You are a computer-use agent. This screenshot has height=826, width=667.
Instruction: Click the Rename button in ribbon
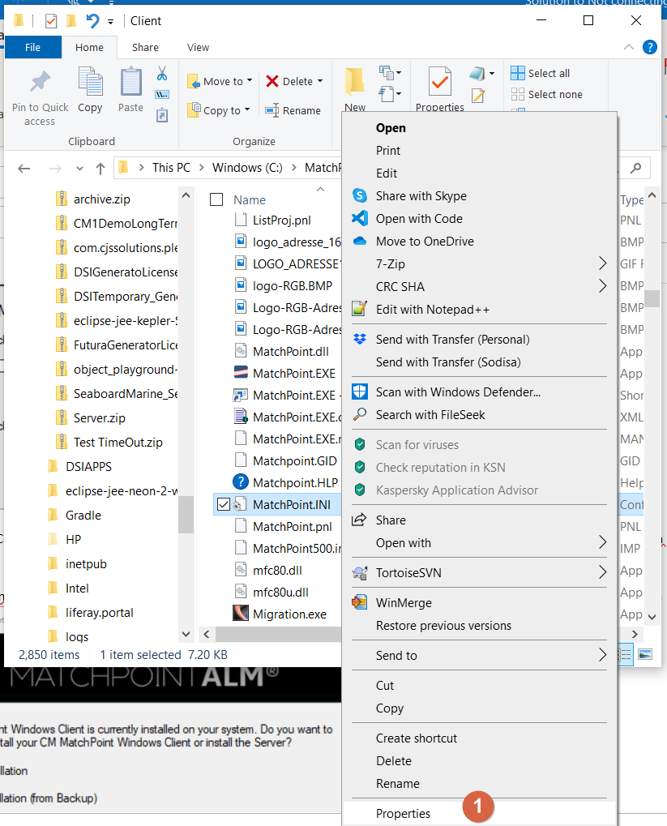(x=293, y=110)
